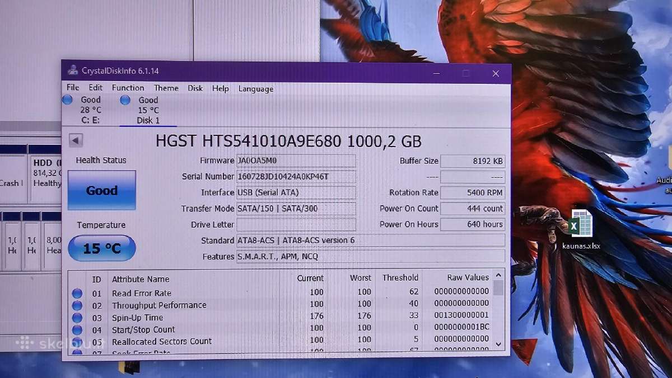672x378 pixels.
Task: Click the HGST HTS541010A9E680 model title
Action: (289, 141)
